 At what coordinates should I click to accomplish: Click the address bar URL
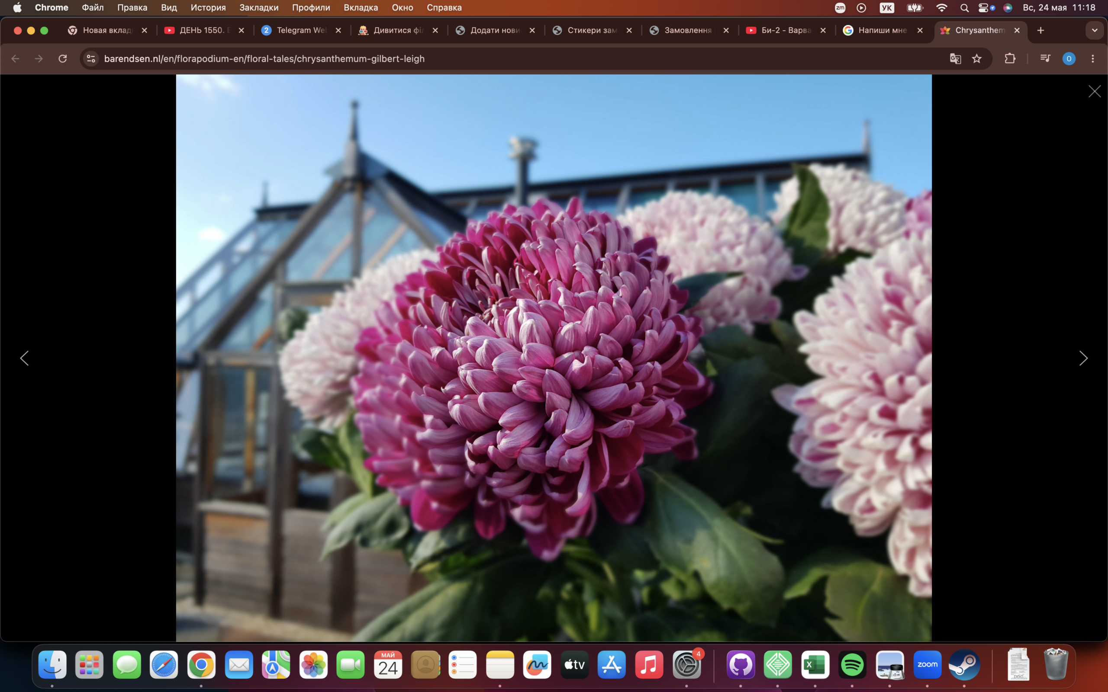pyautogui.click(x=264, y=58)
